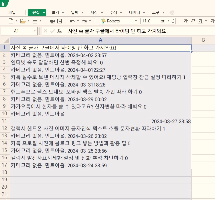This screenshot has height=200, width=215.
Task: Open the Open file dropdown arrow
Action: coord(29,21)
